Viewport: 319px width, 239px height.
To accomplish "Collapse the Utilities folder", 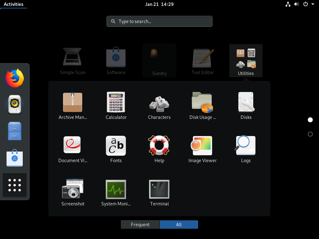I will click(x=246, y=61).
